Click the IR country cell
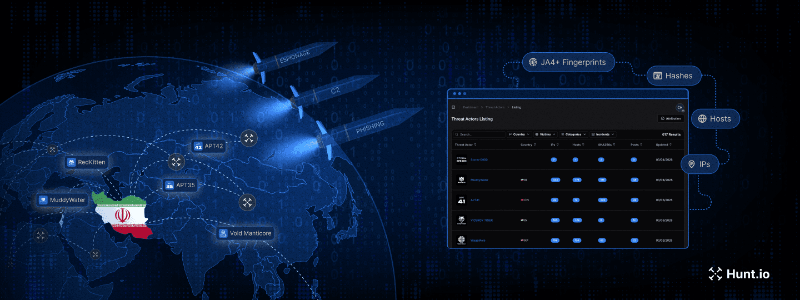 [524, 180]
